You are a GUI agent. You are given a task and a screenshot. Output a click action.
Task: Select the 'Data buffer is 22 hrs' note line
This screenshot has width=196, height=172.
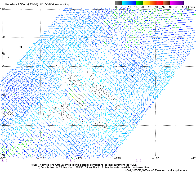click(x=93, y=168)
